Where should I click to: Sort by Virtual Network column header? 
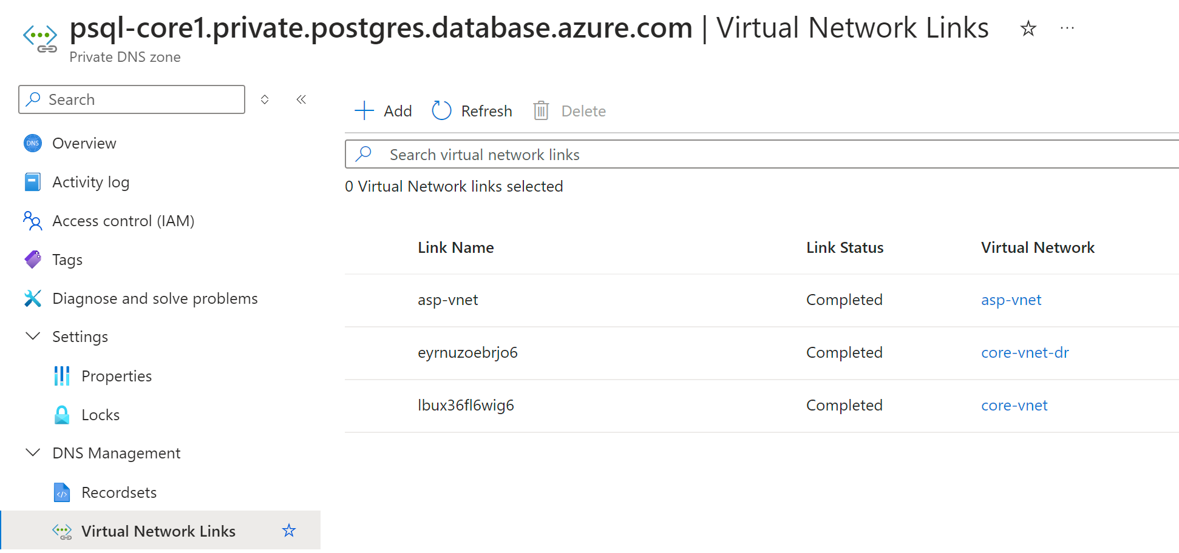[1038, 247]
